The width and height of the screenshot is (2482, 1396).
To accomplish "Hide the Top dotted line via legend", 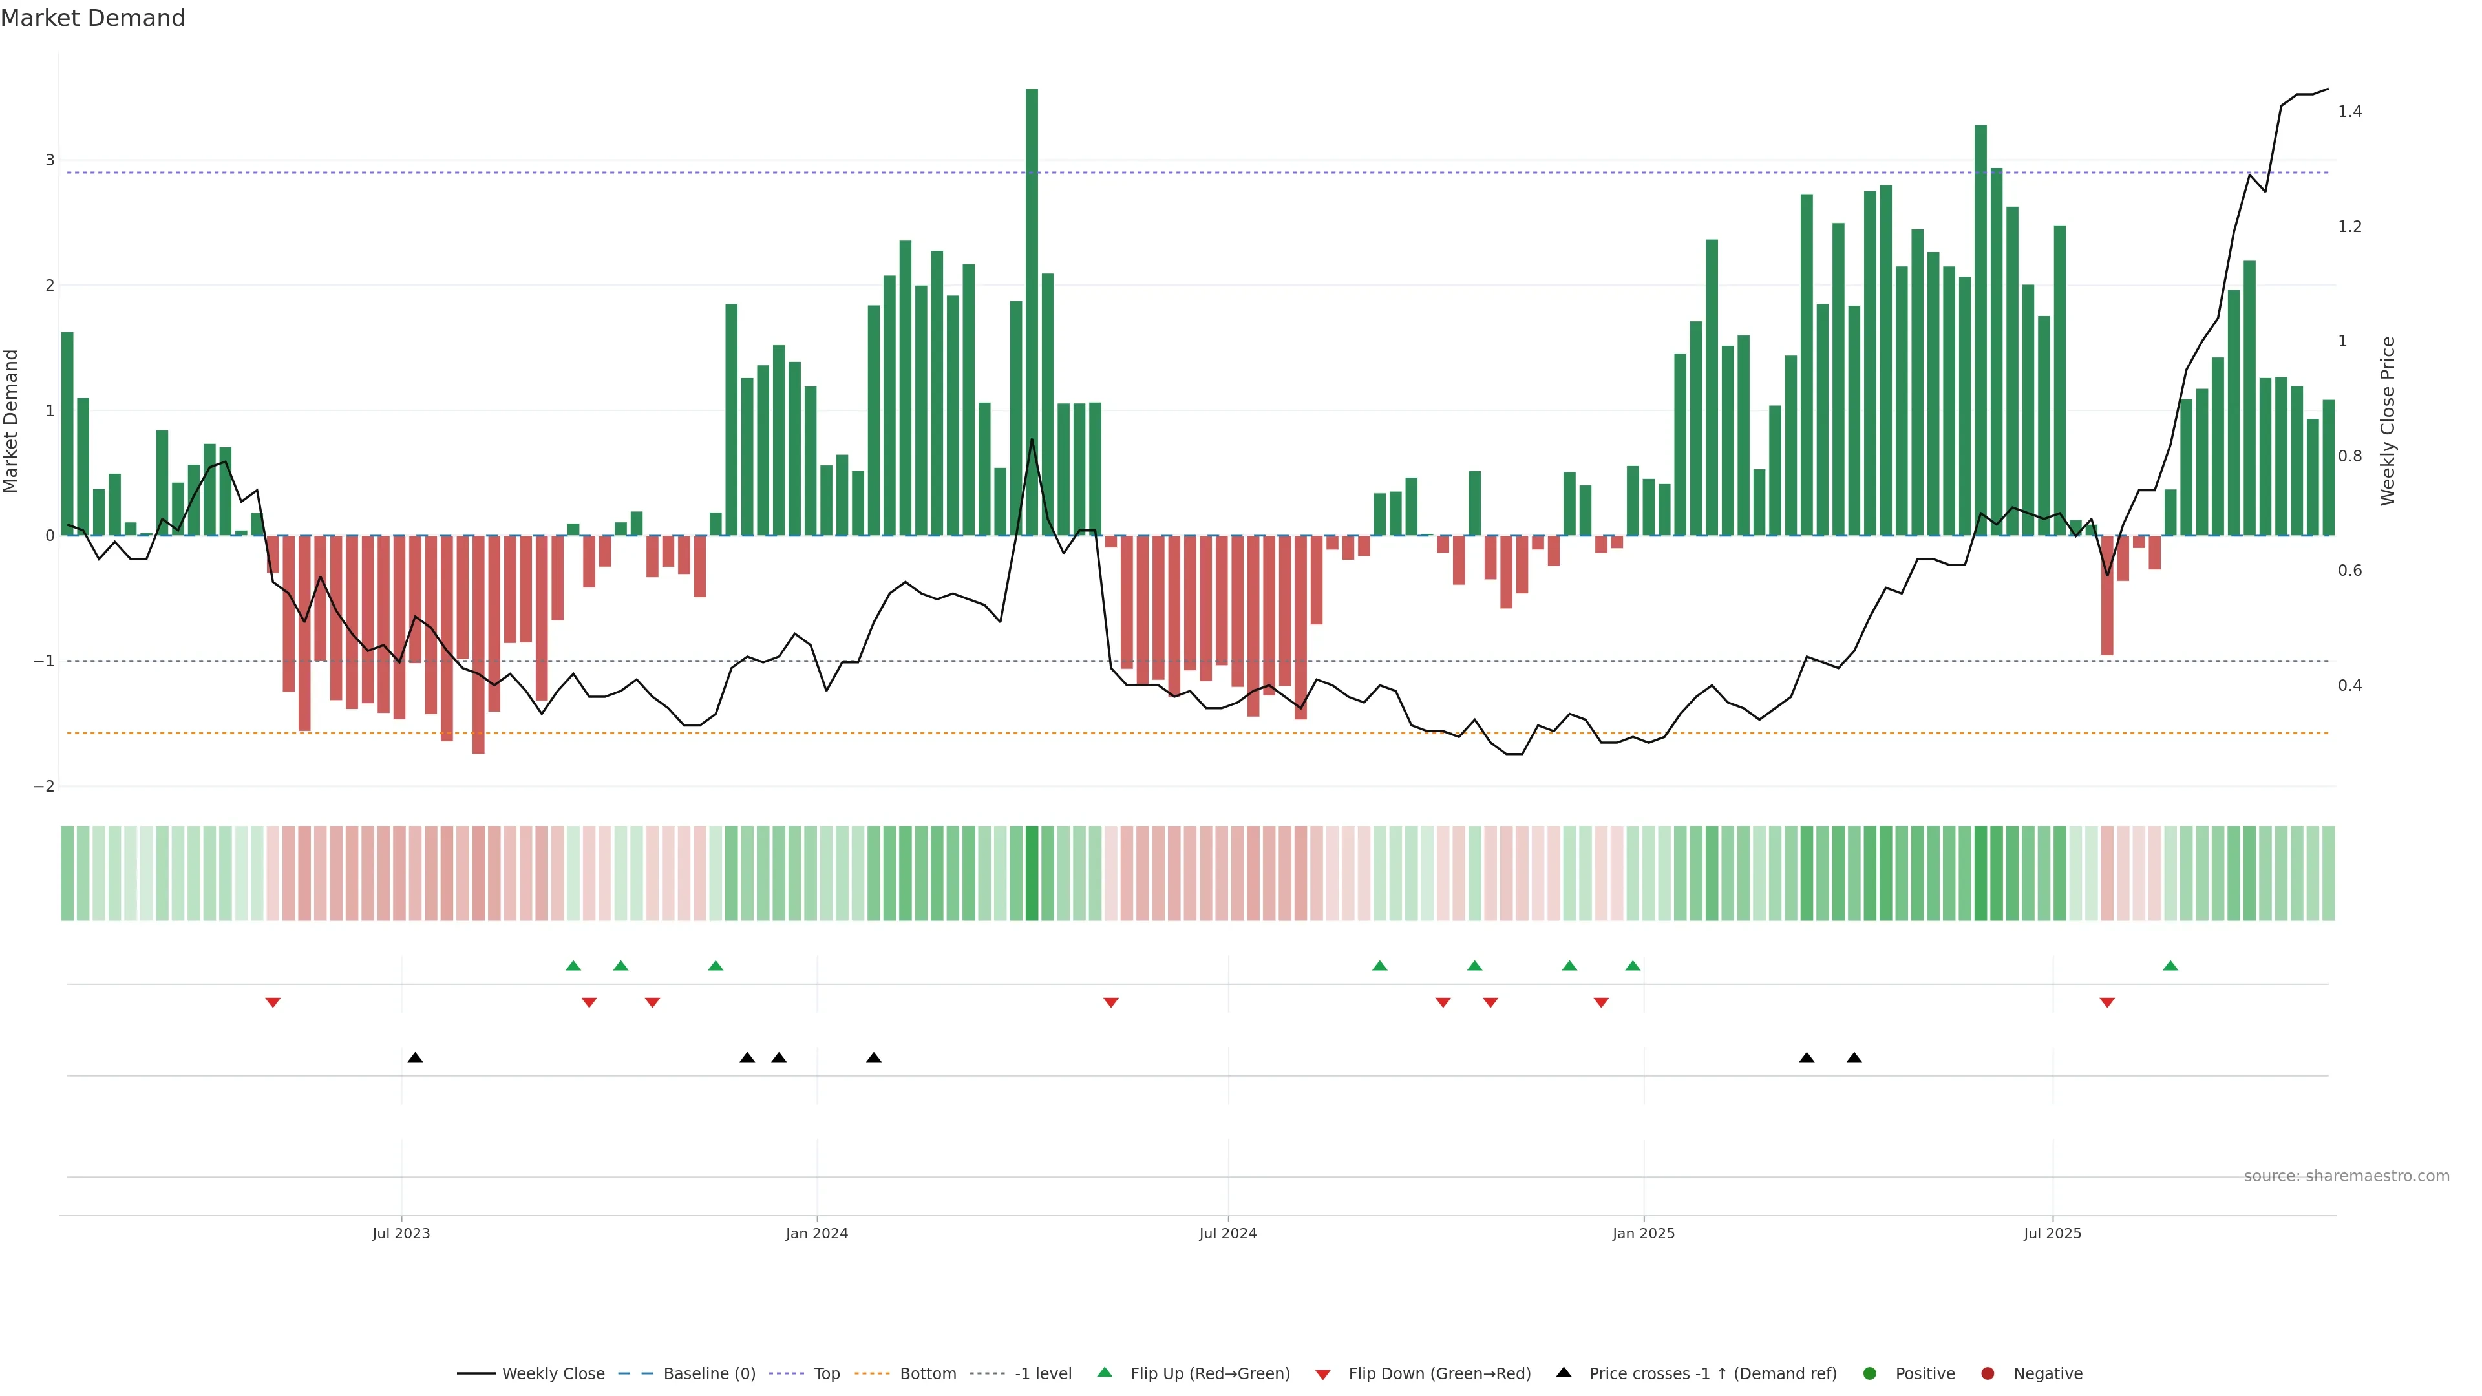I will pyautogui.click(x=826, y=1374).
